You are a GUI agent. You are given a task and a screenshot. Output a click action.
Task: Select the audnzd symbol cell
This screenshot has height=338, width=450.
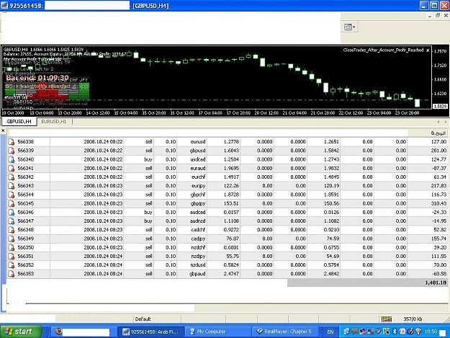(x=198, y=221)
